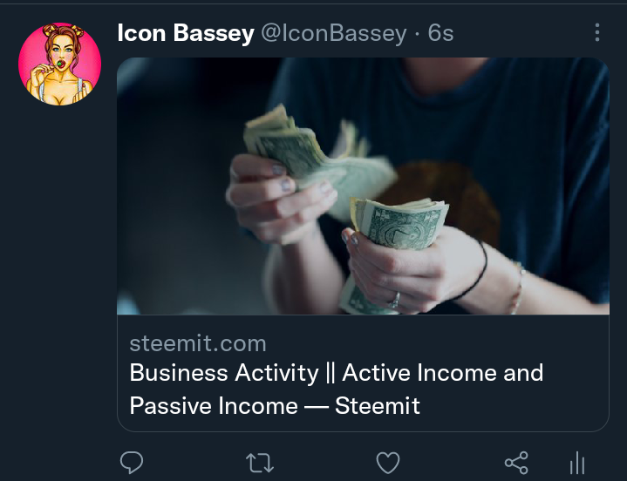Share the tweet via share icon
627x481 pixels.
(516, 463)
